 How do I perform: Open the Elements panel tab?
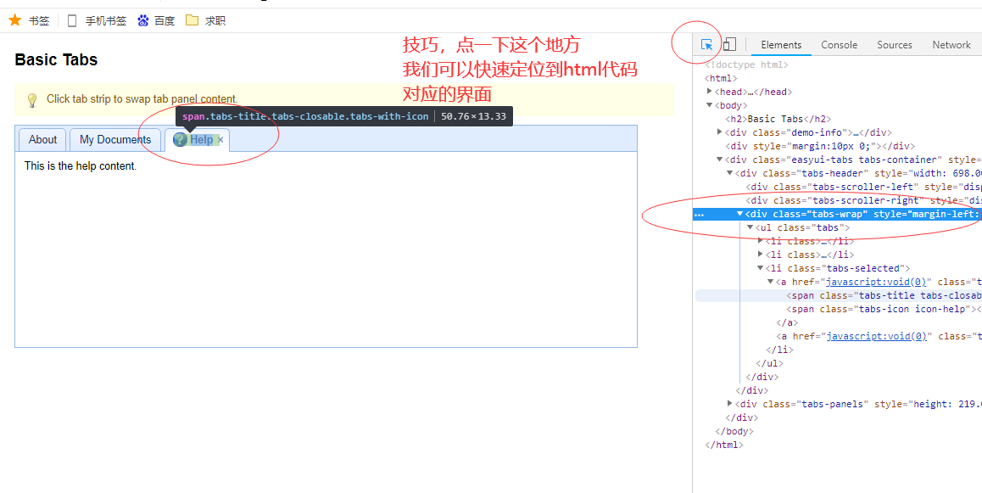tap(781, 44)
